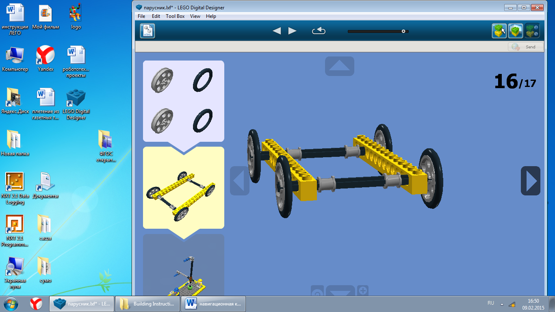Open ФГОС открыт... folder
This screenshot has width=555, height=312.
[x=106, y=146]
